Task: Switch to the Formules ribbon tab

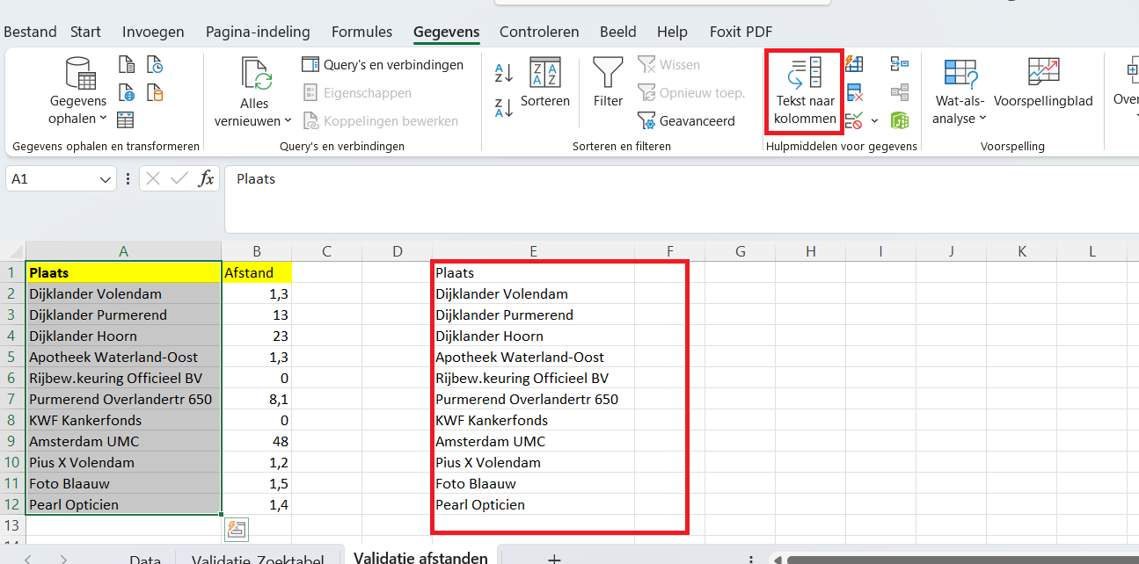Action: pyautogui.click(x=361, y=32)
